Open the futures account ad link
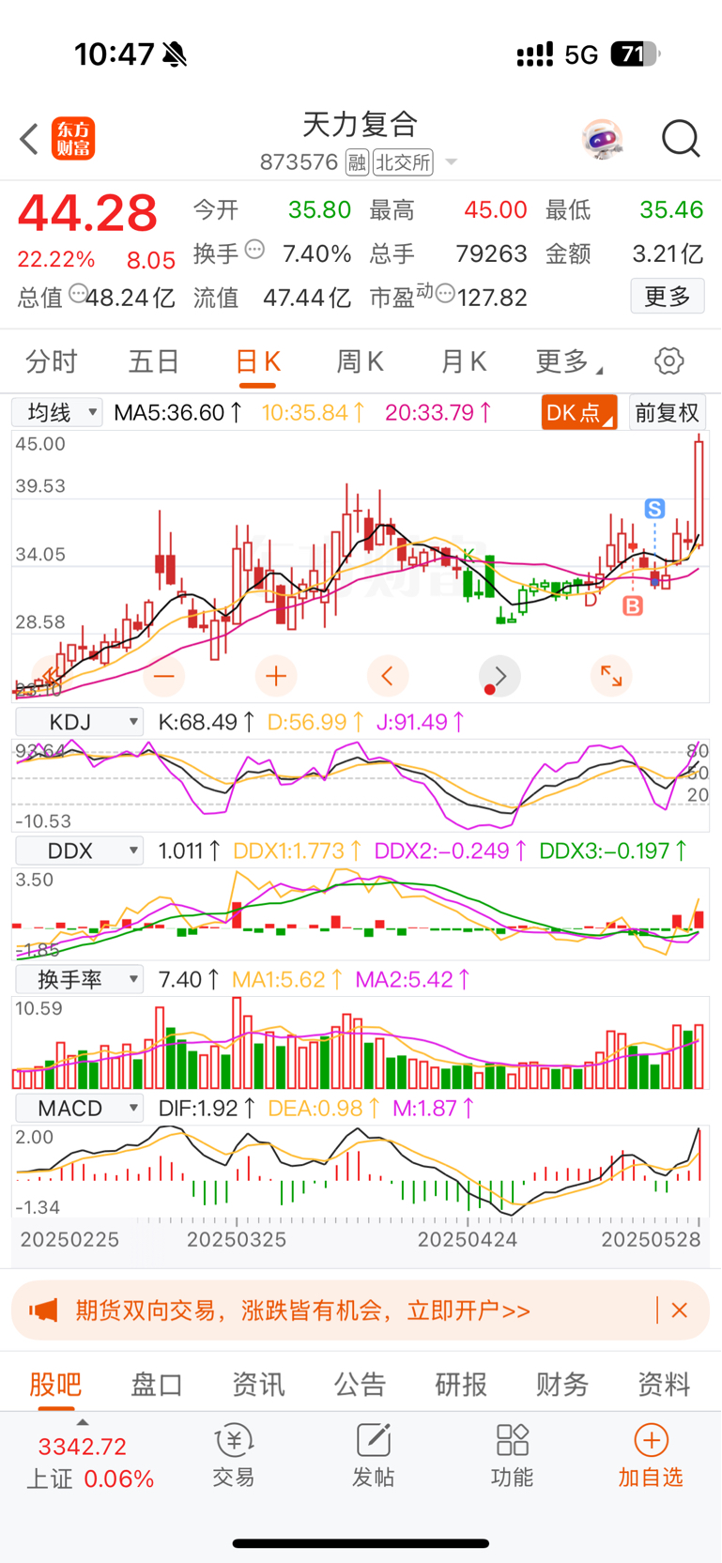The image size is (722, 1563). [x=302, y=1310]
